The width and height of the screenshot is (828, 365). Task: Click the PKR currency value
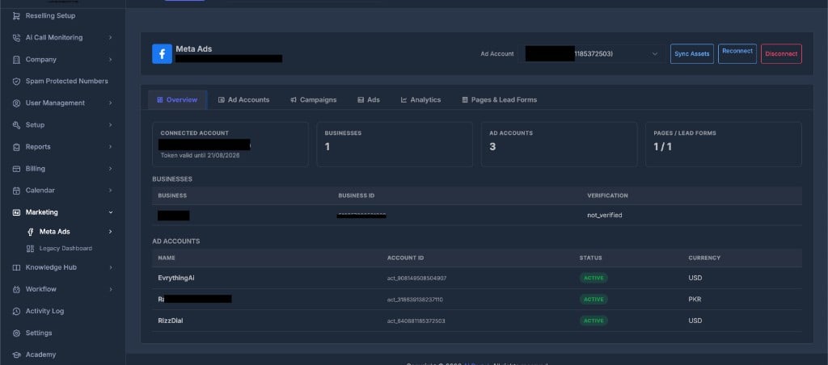click(x=695, y=300)
